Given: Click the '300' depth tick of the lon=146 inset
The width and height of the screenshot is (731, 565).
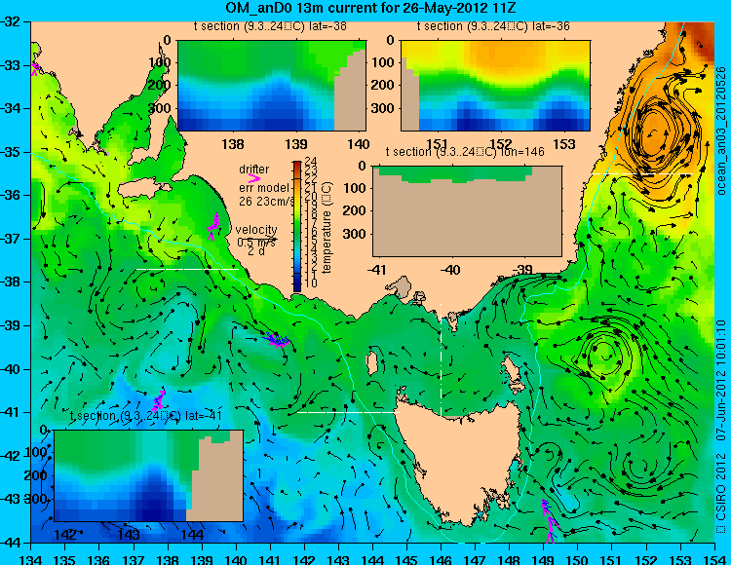Looking at the screenshot, I should tap(357, 234).
